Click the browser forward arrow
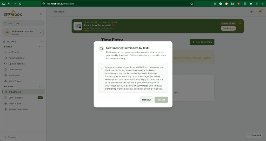Viewport: 266px width, 141px height. pos(15,4)
